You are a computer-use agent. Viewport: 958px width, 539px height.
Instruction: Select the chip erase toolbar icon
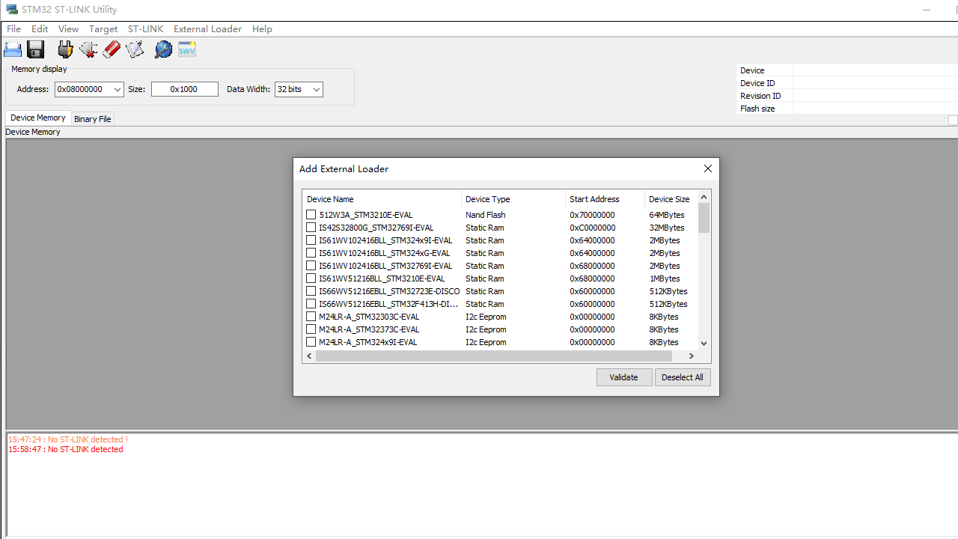click(112, 49)
